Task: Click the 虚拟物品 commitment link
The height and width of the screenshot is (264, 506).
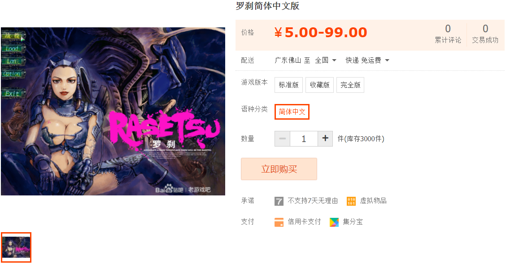Action: pyautogui.click(x=373, y=201)
